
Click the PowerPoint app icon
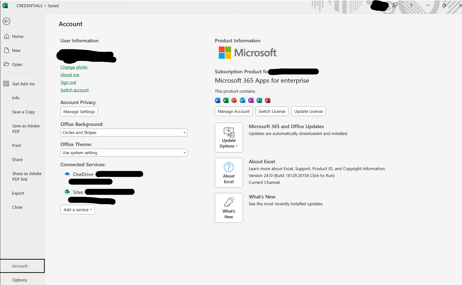click(x=234, y=100)
